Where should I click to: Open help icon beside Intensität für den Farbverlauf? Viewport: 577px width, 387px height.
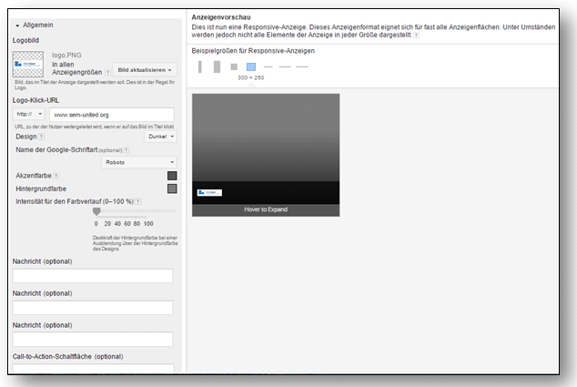pos(138,201)
